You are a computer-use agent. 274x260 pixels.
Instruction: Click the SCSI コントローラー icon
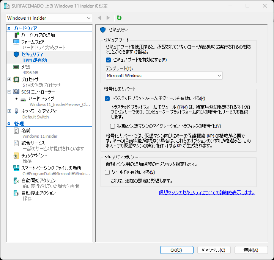(x=16, y=92)
